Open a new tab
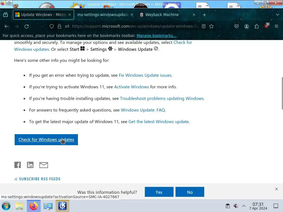The image size is (283, 212). coord(204,15)
